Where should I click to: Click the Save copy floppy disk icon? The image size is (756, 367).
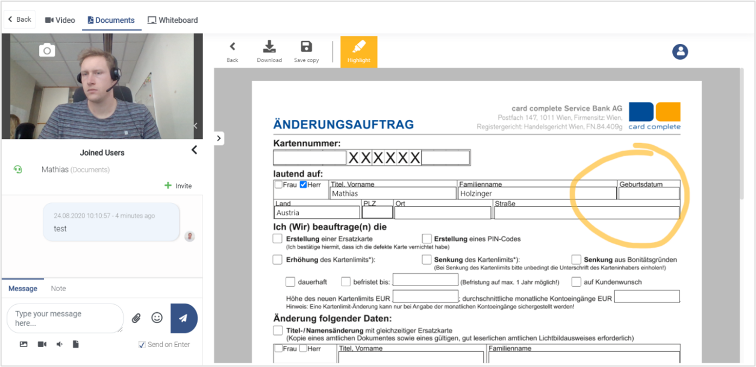coord(306,47)
